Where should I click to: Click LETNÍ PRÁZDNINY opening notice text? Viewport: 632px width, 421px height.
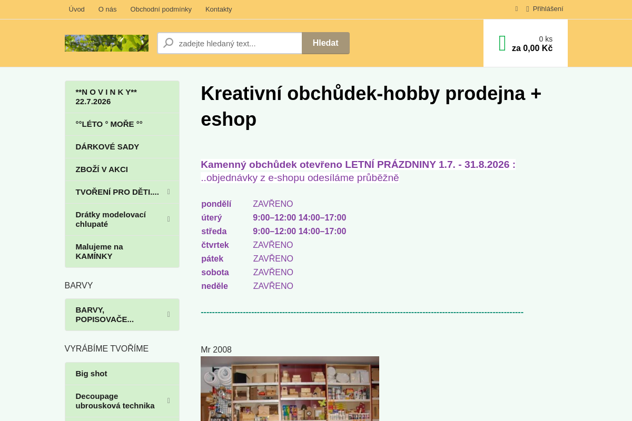click(358, 165)
